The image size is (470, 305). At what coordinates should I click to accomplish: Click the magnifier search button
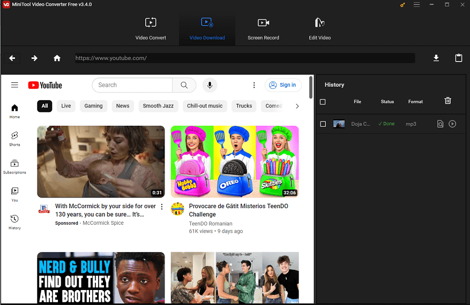click(x=184, y=85)
